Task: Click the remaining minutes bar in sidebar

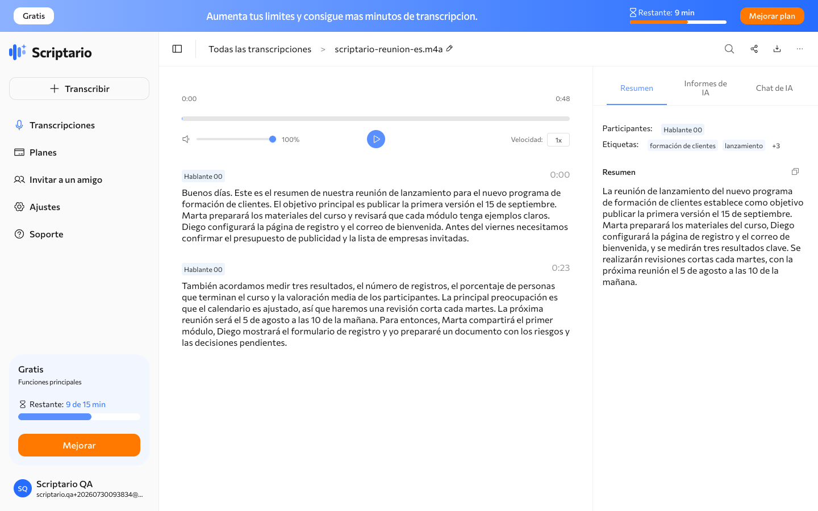Action: 79,417
